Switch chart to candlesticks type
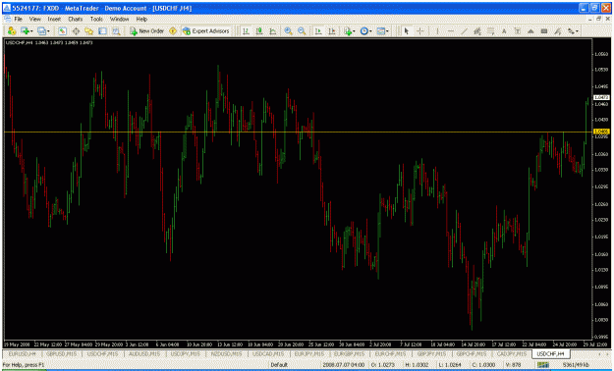614x371 pixels. [x=259, y=31]
